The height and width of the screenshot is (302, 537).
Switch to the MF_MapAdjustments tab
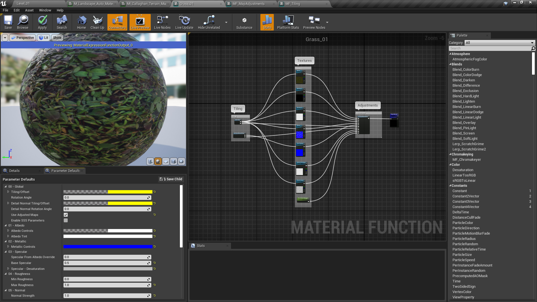[x=248, y=4]
